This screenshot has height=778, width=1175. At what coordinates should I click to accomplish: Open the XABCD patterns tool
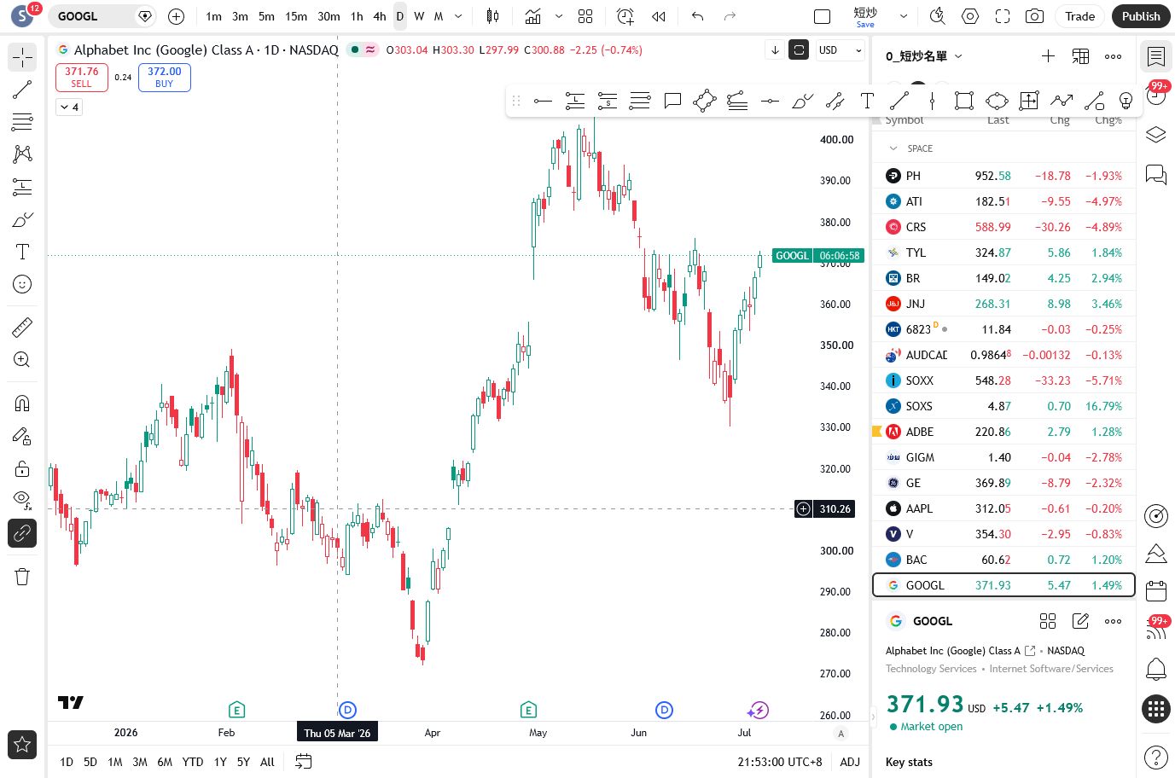22,154
